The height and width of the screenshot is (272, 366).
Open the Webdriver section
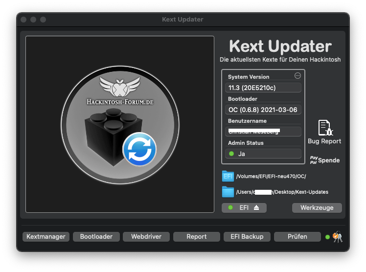point(146,237)
